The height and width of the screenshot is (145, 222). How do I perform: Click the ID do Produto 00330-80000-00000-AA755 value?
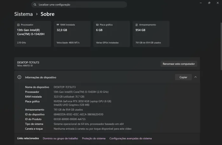[69, 119]
